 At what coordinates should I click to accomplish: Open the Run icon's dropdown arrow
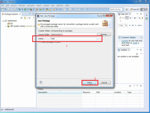28,9
